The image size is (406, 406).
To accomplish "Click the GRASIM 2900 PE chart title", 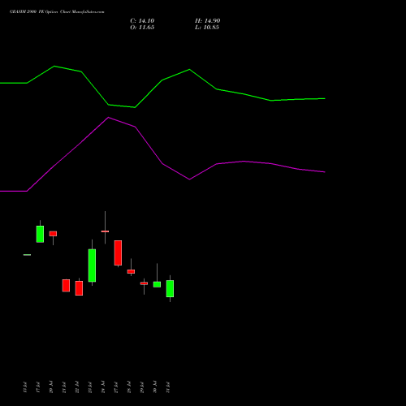I will click(57, 12).
